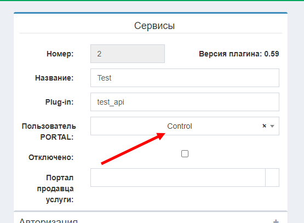This screenshot has width=304, height=223.
Task: Click the Название label
Action: (54, 78)
